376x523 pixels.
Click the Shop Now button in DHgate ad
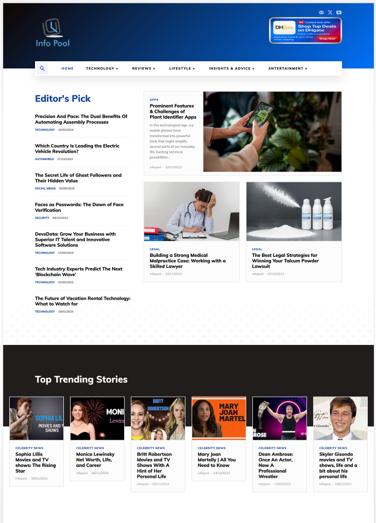tap(327, 39)
